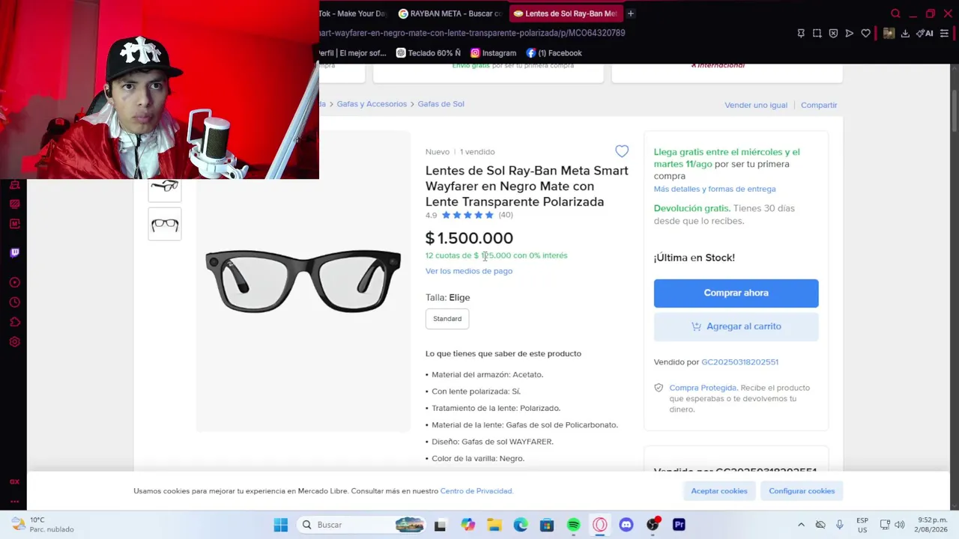Show hidden system tray icons
The width and height of the screenshot is (959, 539).
801,525
